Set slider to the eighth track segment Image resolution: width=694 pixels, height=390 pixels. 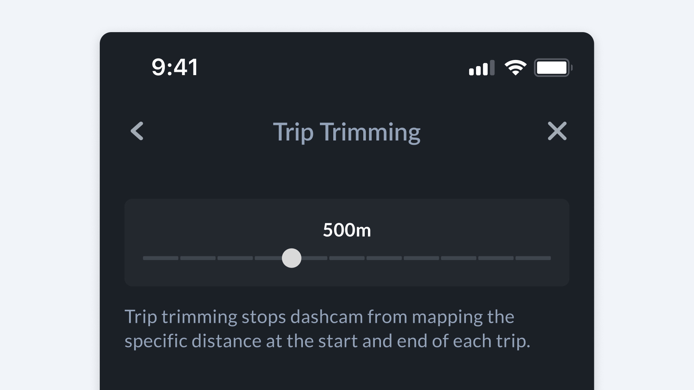[421, 258]
